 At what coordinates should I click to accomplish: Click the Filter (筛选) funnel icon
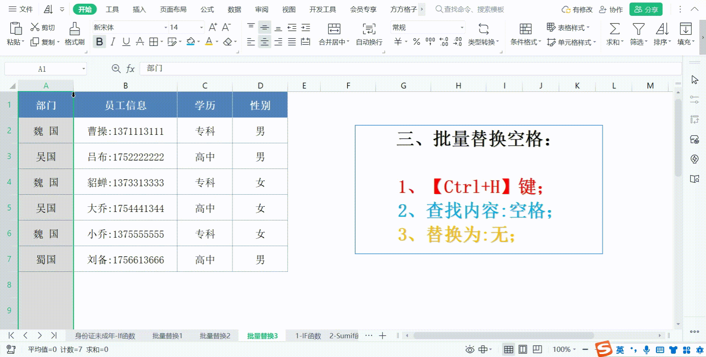[638, 29]
